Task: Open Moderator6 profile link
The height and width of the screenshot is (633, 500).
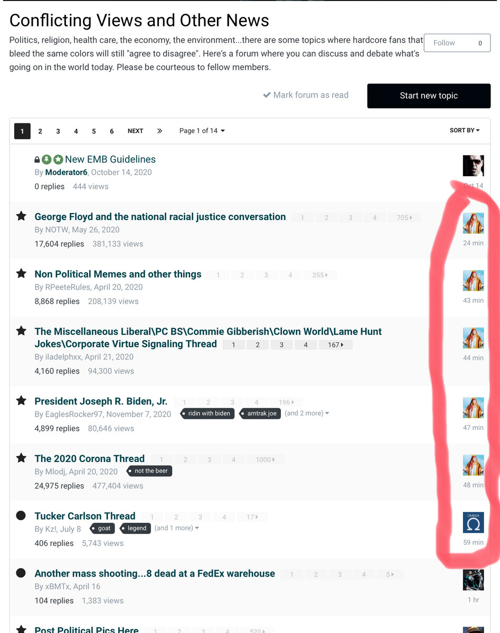Action: point(66,172)
